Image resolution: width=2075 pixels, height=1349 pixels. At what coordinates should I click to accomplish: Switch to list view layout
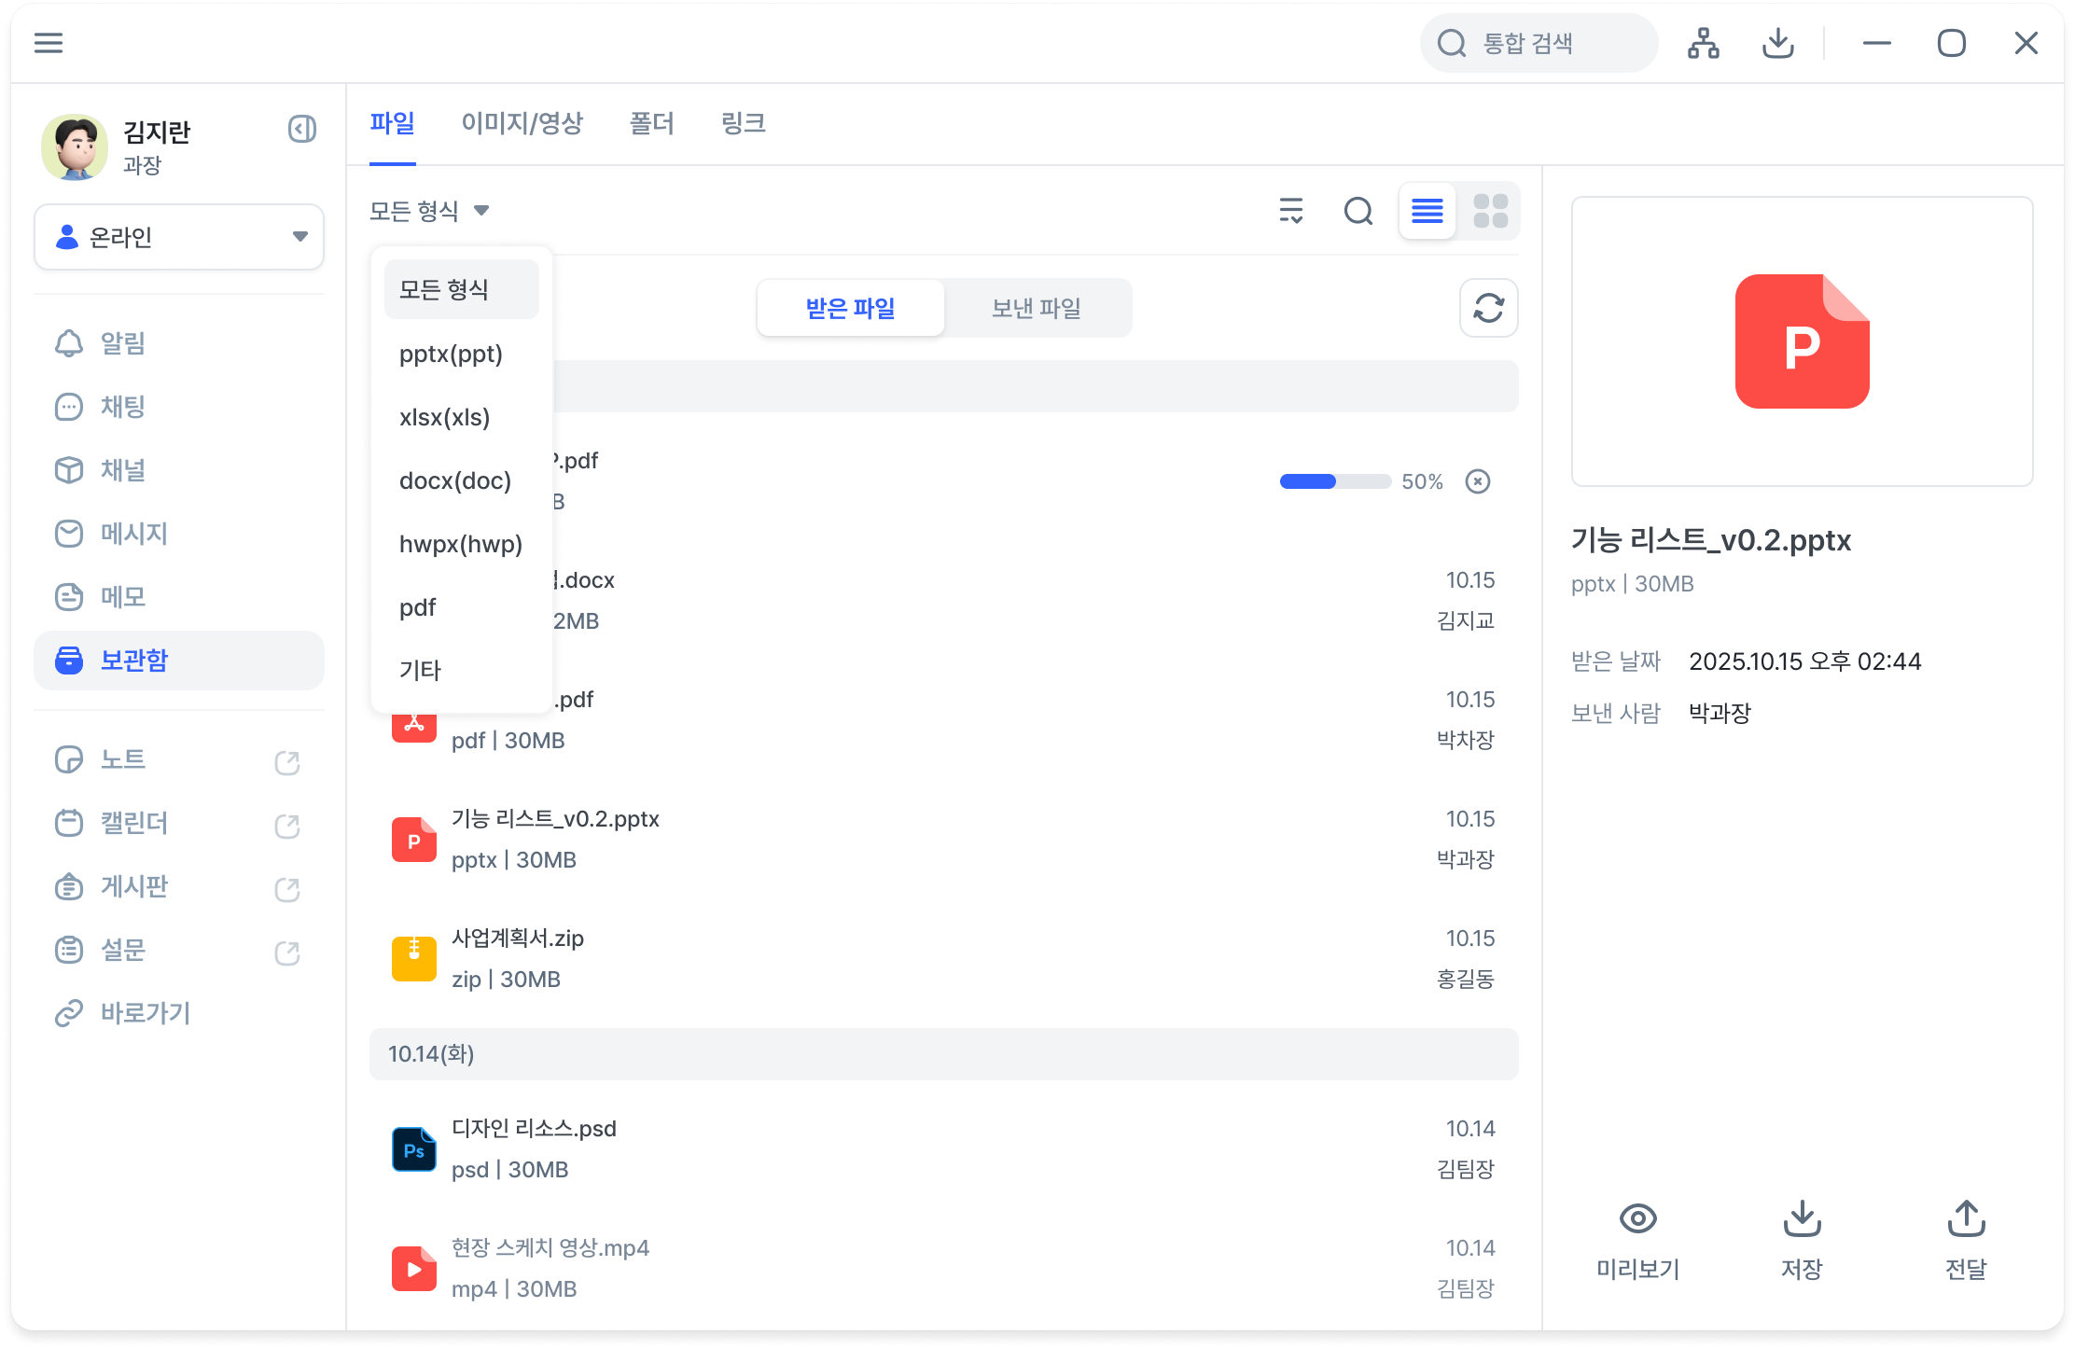[1427, 211]
